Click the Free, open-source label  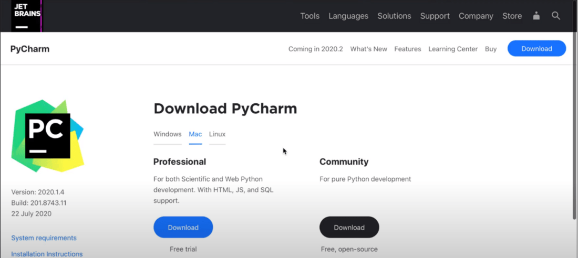[349, 249]
